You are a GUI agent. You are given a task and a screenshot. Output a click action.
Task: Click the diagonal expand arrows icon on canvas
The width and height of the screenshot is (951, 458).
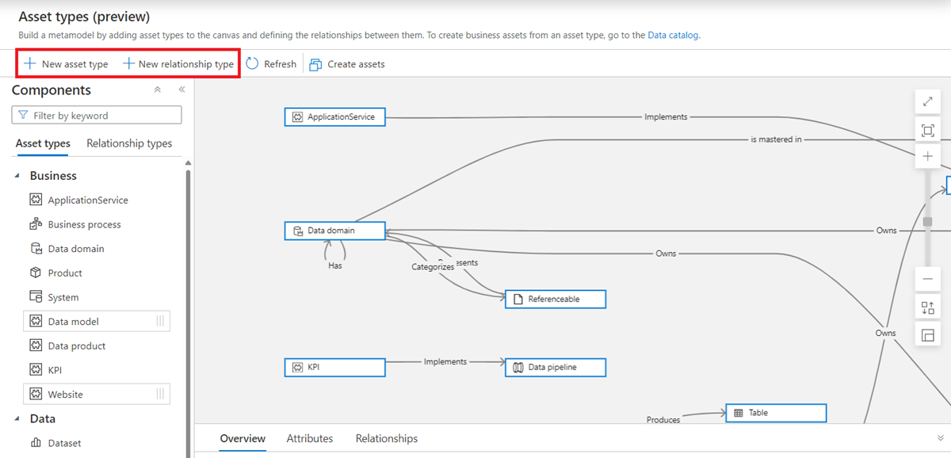[x=927, y=101]
